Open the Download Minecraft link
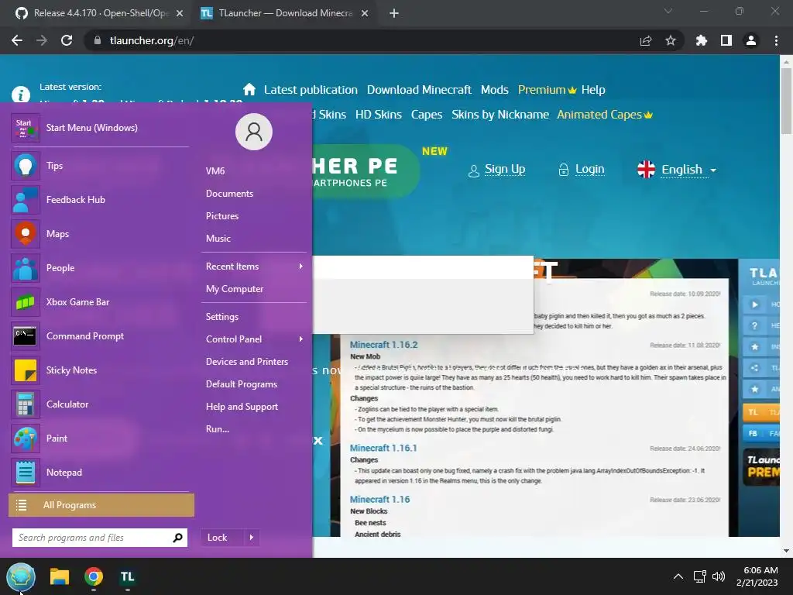This screenshot has width=793, height=595. click(419, 90)
